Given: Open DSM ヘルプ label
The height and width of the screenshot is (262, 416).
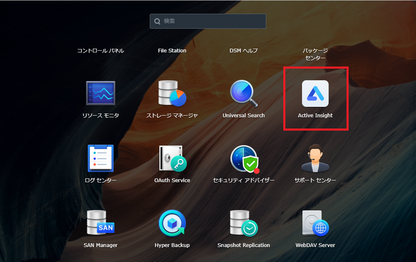Looking at the screenshot, I should pos(243,51).
